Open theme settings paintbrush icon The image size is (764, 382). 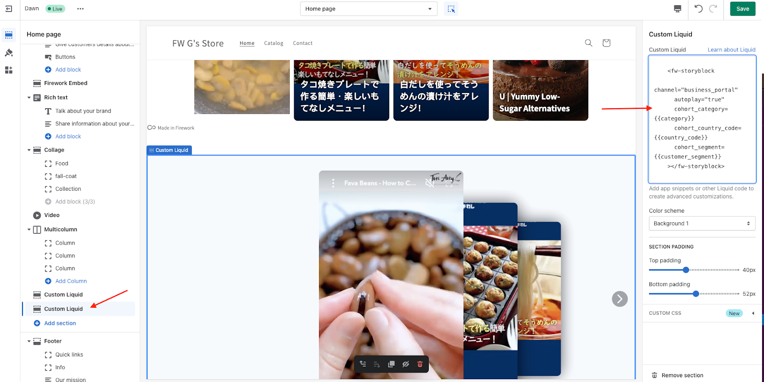pos(9,52)
